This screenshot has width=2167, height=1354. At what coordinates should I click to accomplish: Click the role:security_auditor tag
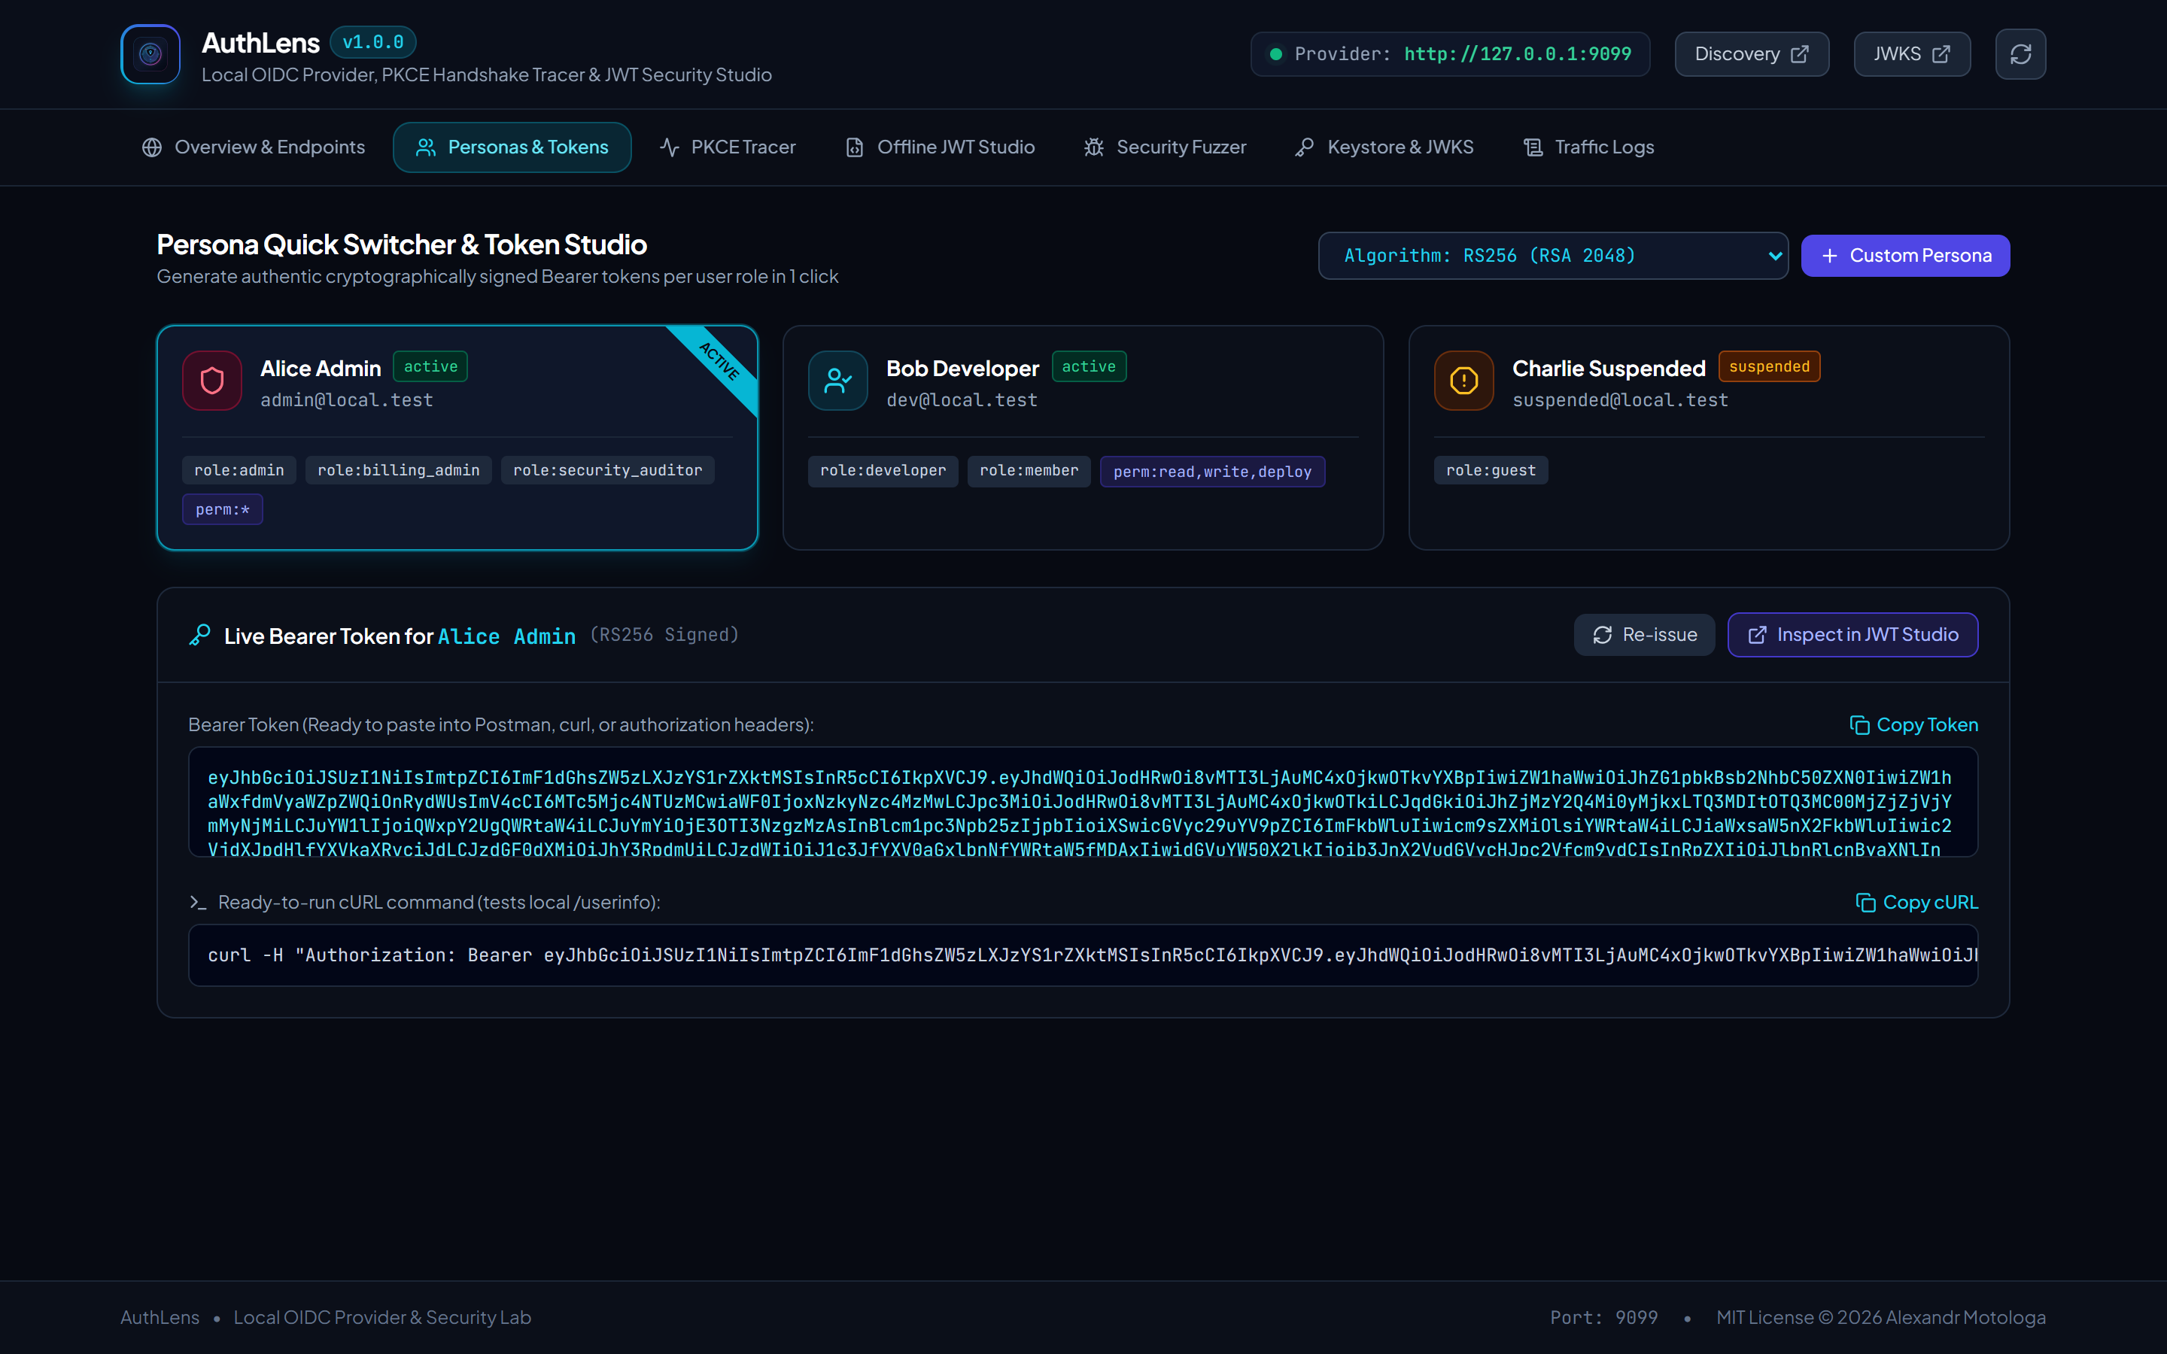pos(608,470)
